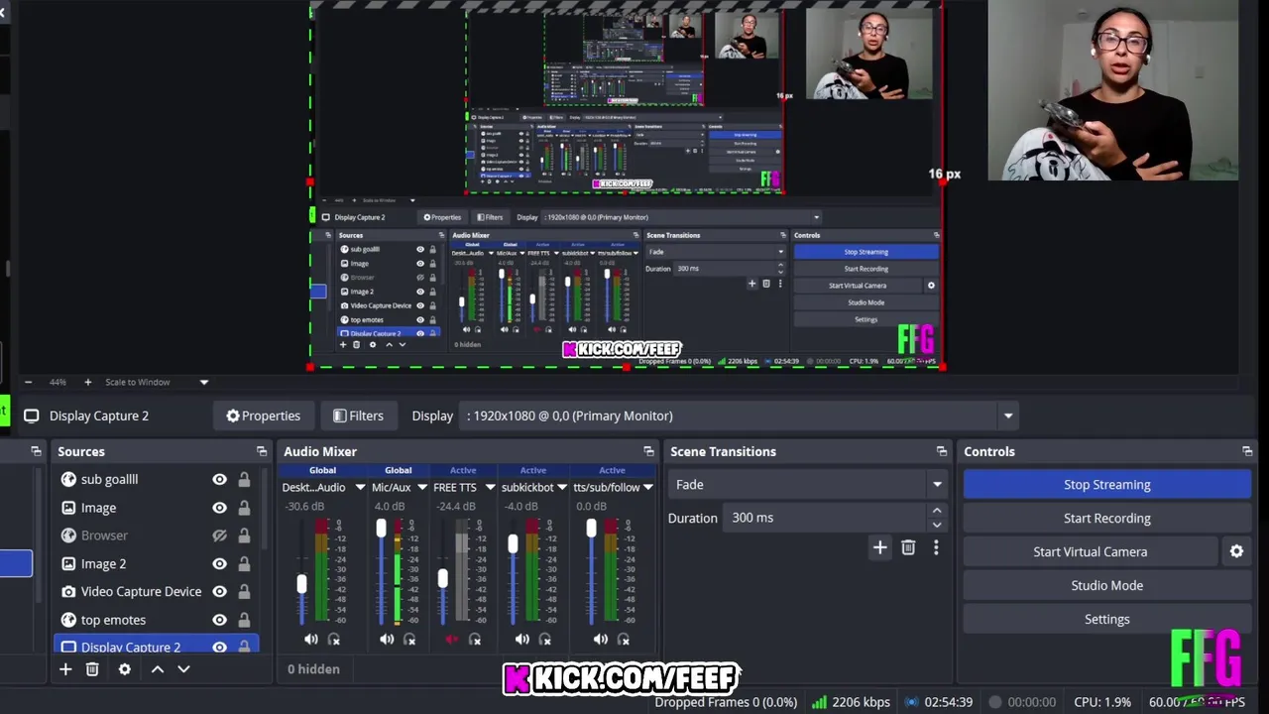Viewport: 1269px width, 714px height.
Task: Click Start Recording button
Action: (1106, 519)
